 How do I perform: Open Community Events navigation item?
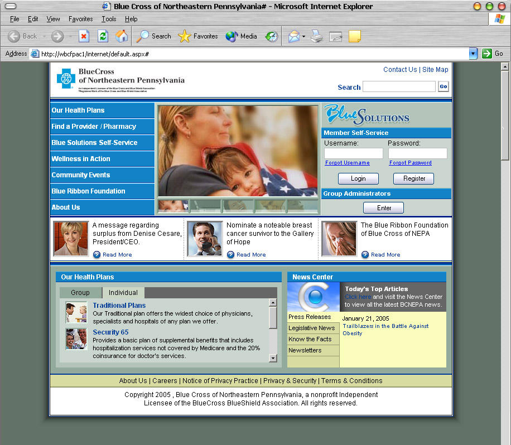pyautogui.click(x=102, y=175)
